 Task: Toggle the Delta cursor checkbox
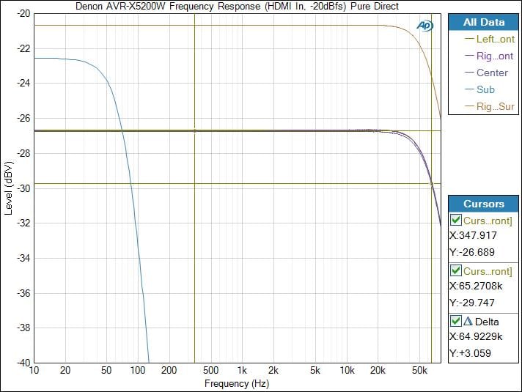click(455, 321)
